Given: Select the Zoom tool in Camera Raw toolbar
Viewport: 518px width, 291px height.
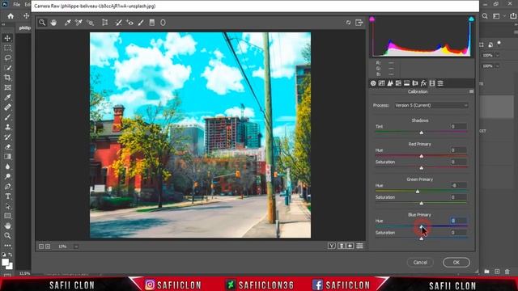Looking at the screenshot, I should click(x=42, y=23).
